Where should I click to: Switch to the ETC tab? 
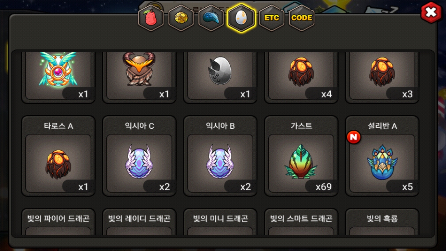[271, 18]
